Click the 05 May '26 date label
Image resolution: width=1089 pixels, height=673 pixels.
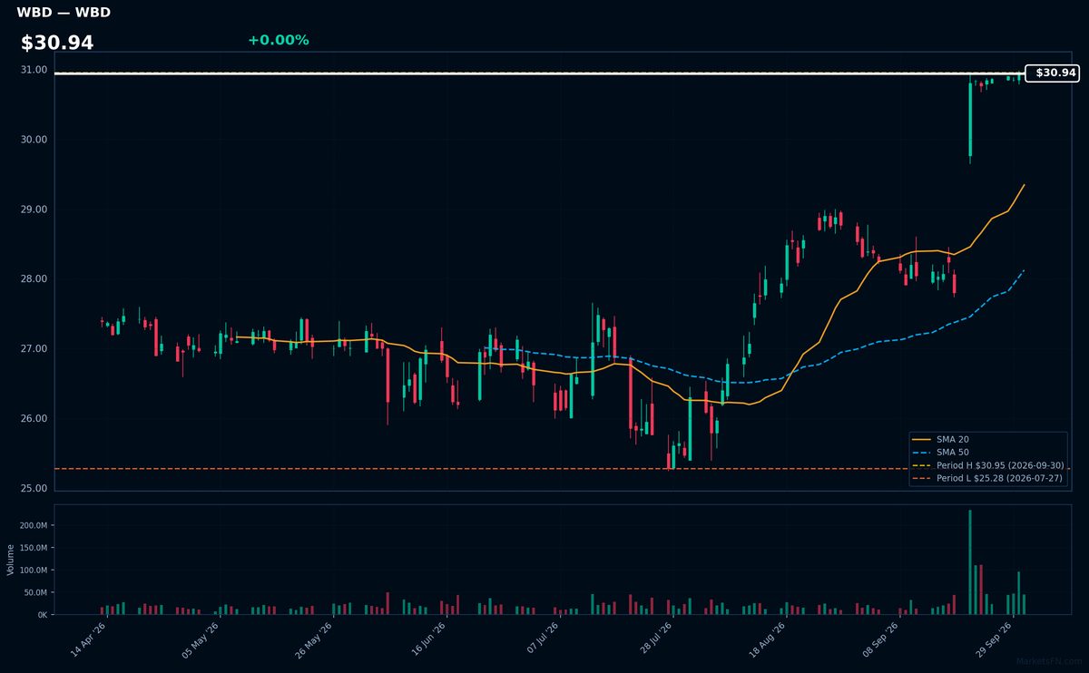click(201, 640)
